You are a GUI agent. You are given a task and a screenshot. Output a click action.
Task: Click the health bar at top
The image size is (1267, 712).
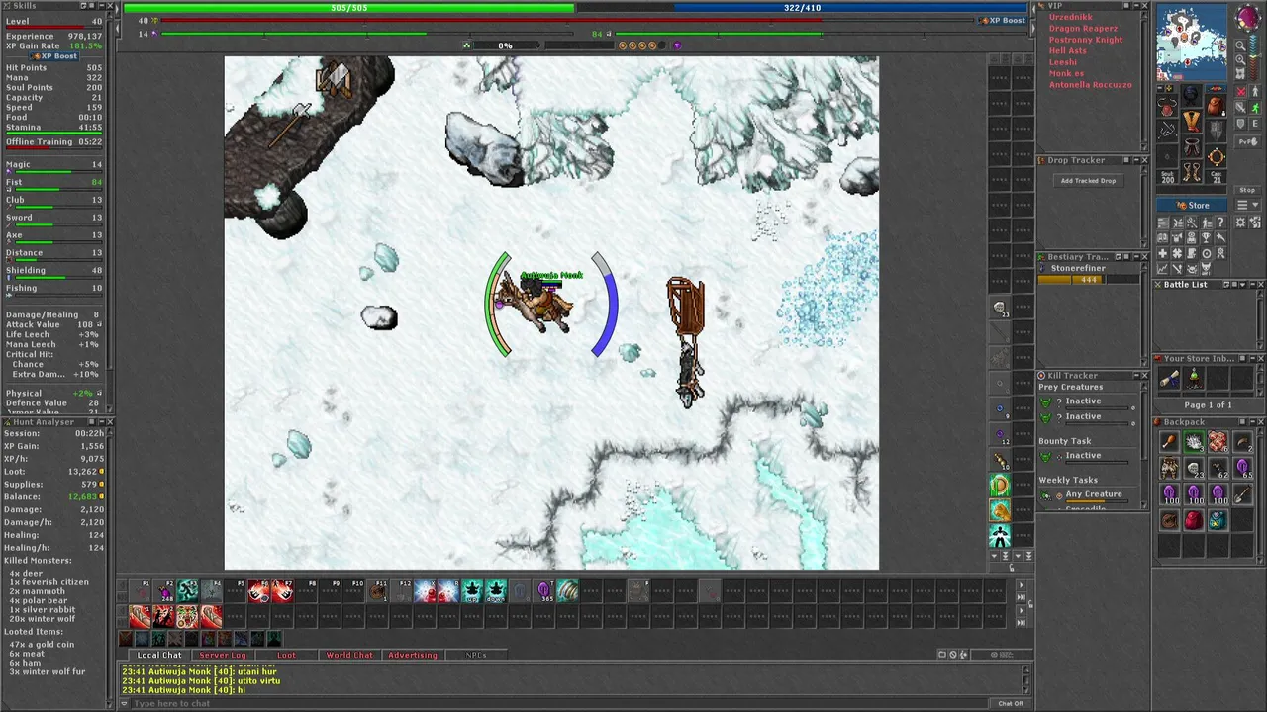pos(349,8)
